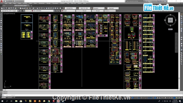Toggle polar tracking in the status bar

coord(142,98)
